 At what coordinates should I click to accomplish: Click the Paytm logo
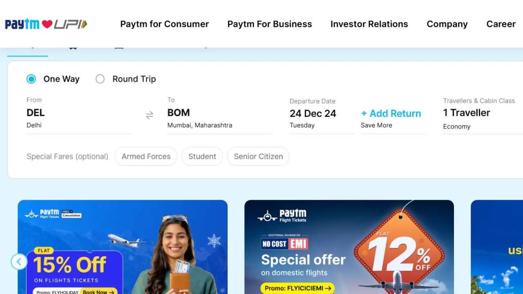tap(22, 24)
